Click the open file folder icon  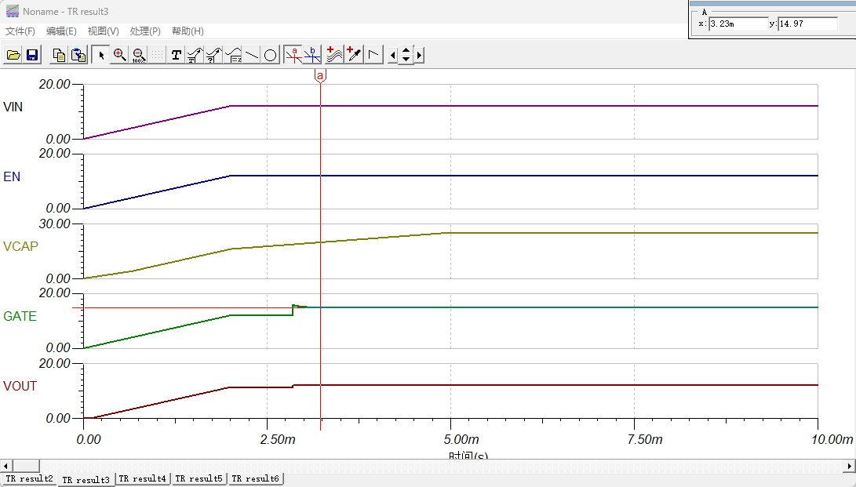tap(13, 55)
